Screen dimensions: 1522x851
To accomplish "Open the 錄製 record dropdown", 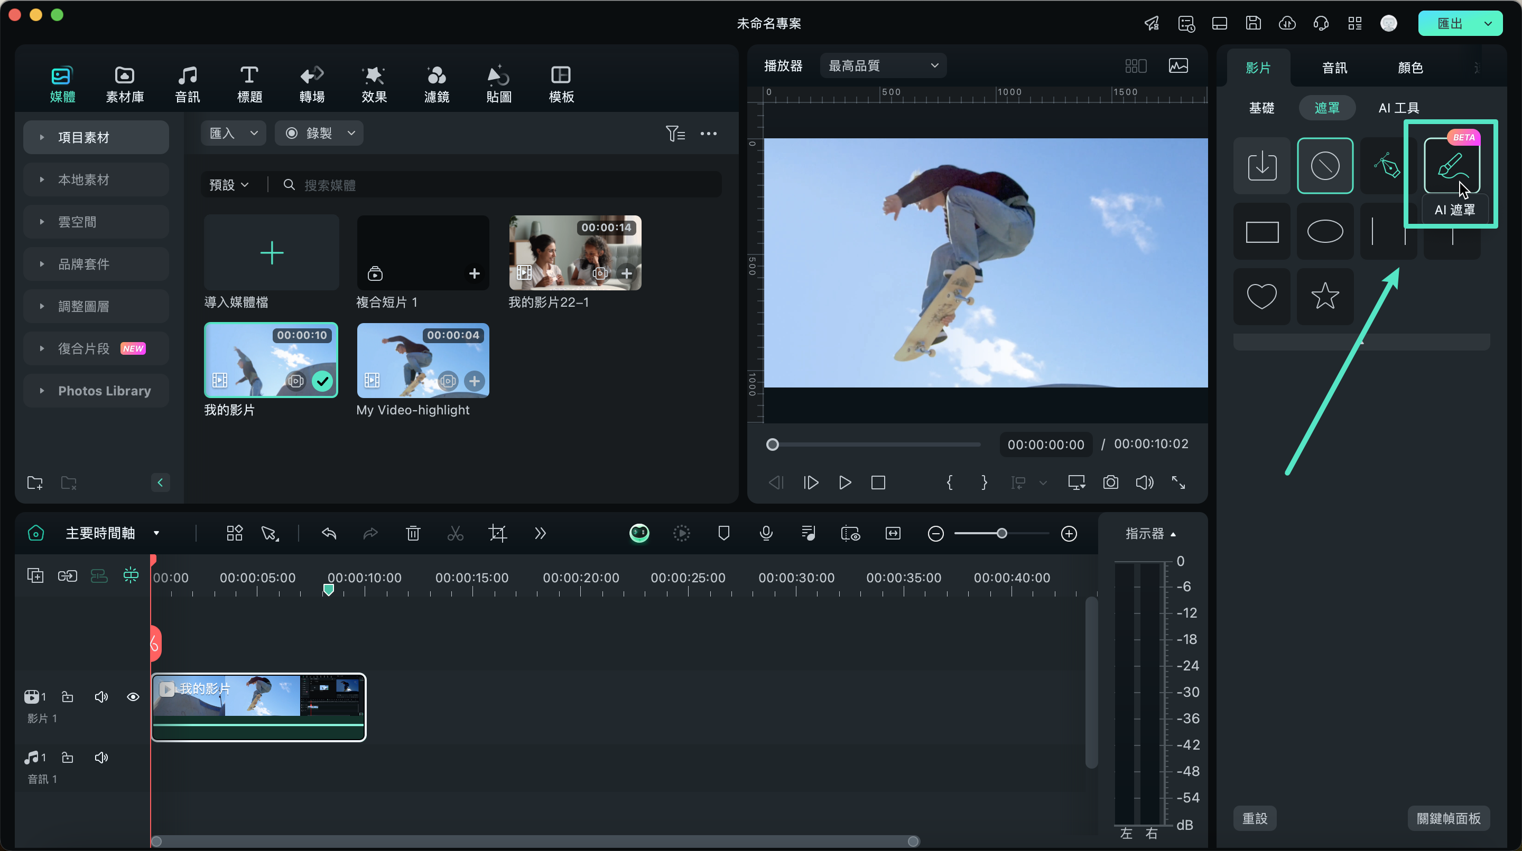I will click(319, 134).
